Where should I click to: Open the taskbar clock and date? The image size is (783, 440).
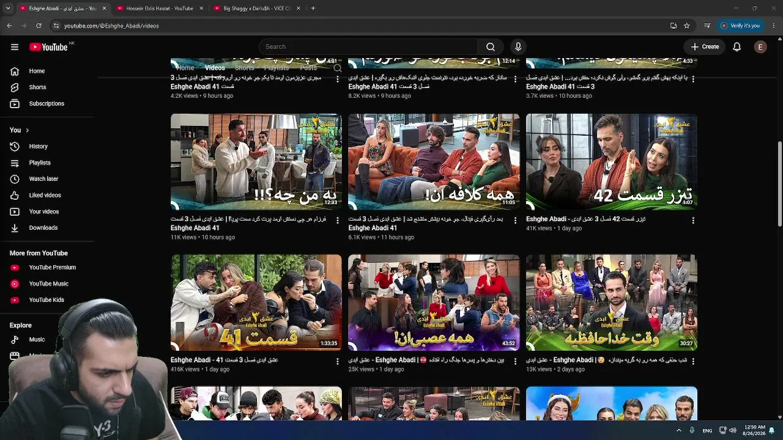point(755,430)
